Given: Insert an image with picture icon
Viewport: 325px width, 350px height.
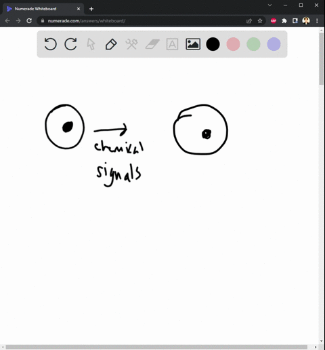Looking at the screenshot, I should click(193, 44).
